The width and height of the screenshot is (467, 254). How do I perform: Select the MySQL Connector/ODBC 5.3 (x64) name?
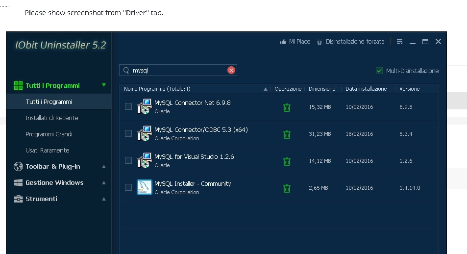pyautogui.click(x=201, y=129)
